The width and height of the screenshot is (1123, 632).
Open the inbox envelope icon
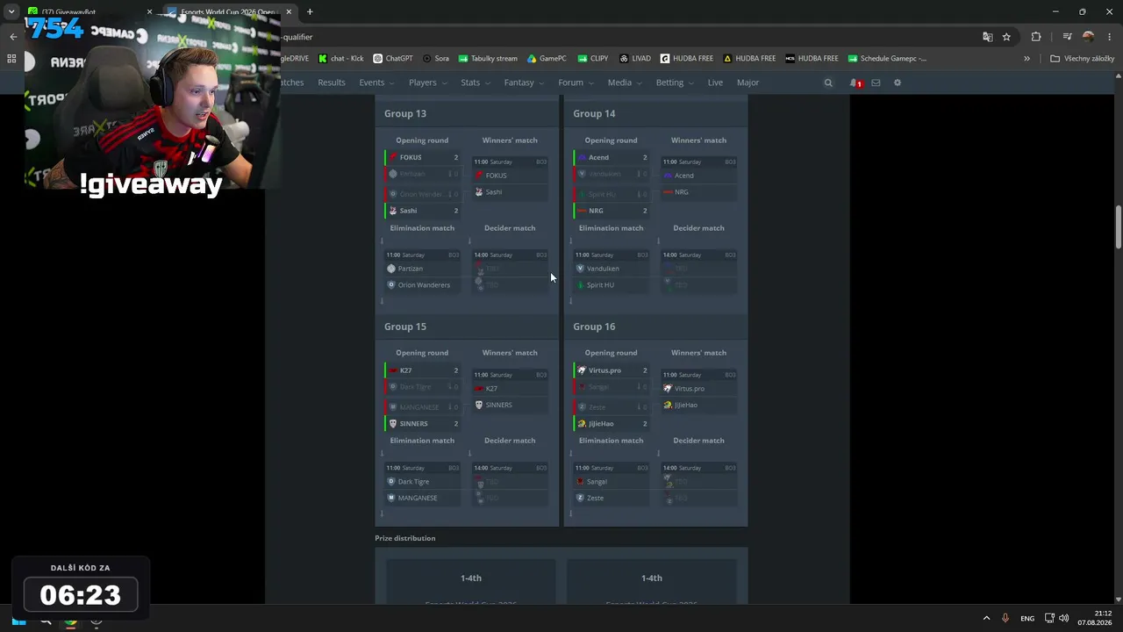point(876,83)
